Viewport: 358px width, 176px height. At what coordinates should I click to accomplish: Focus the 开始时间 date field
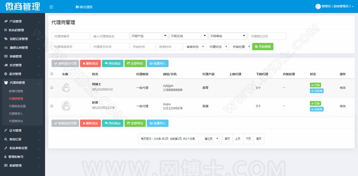coord(143,47)
